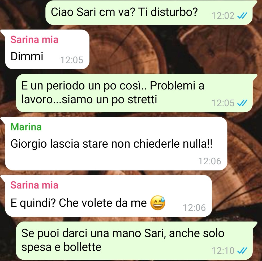262x261 pixels.
Task: Tap the 12:10 timestamp on last message
Action: (223, 251)
